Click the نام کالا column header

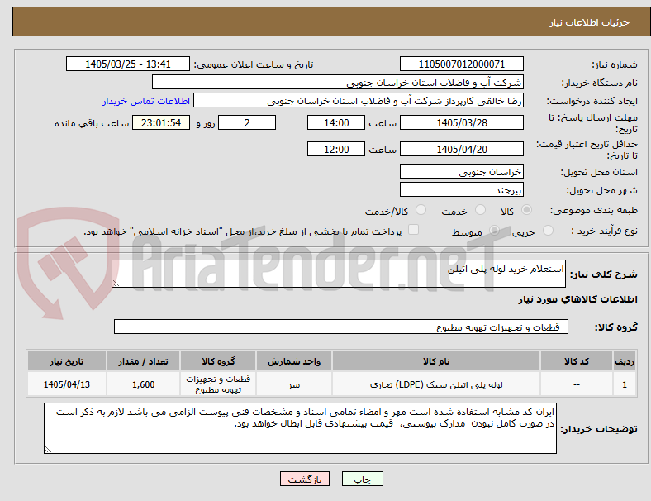click(x=436, y=361)
